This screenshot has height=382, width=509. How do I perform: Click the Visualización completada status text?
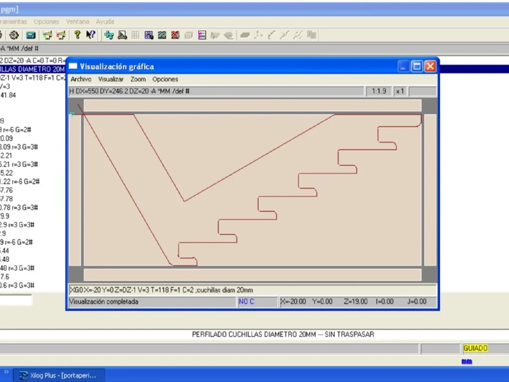pos(103,302)
